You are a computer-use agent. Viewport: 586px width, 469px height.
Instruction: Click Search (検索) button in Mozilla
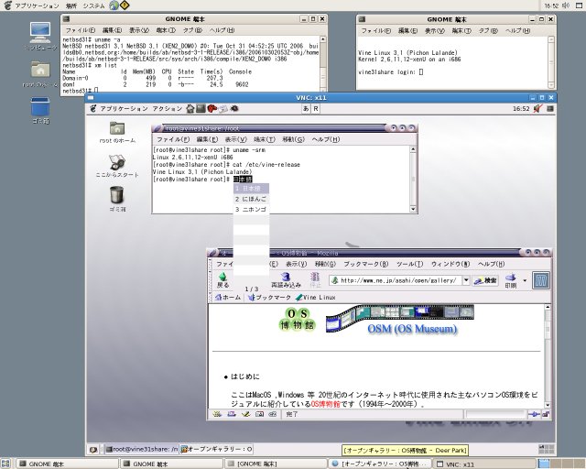pyautogui.click(x=485, y=280)
